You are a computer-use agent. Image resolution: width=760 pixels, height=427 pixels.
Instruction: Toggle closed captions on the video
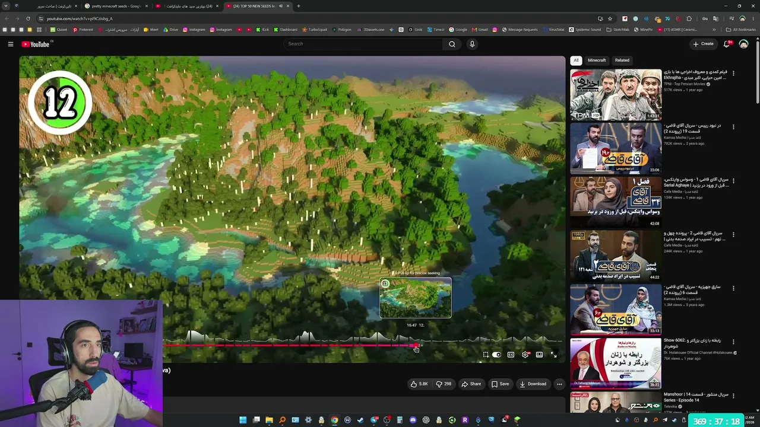tap(511, 355)
